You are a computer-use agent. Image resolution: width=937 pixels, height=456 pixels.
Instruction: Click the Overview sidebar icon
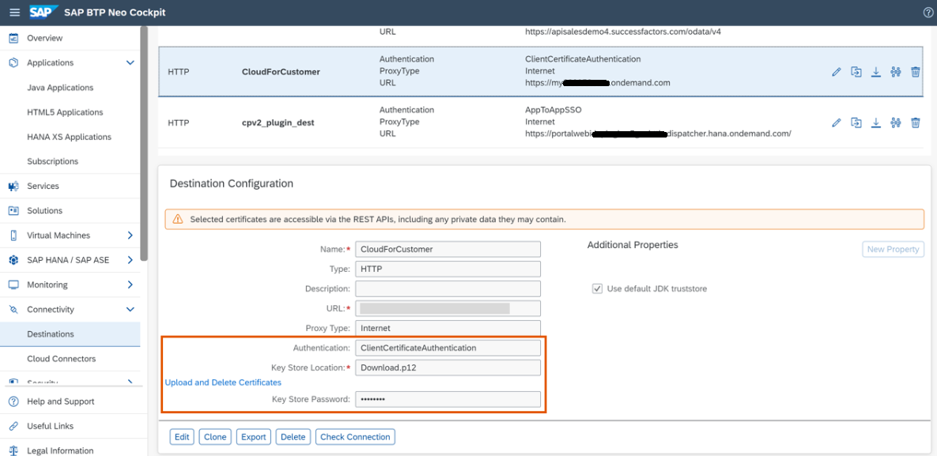13,38
